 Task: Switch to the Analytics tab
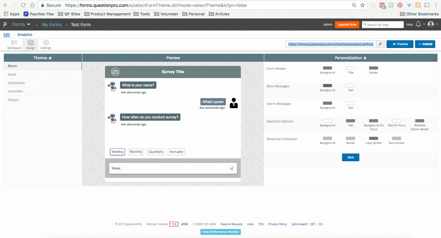tap(25, 35)
